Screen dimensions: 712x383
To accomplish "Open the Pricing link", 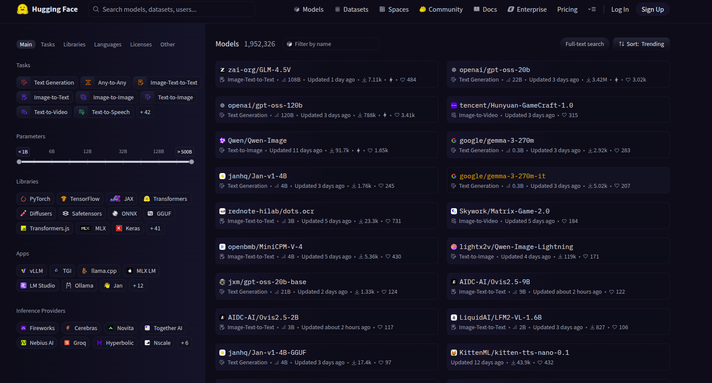I will coord(567,9).
